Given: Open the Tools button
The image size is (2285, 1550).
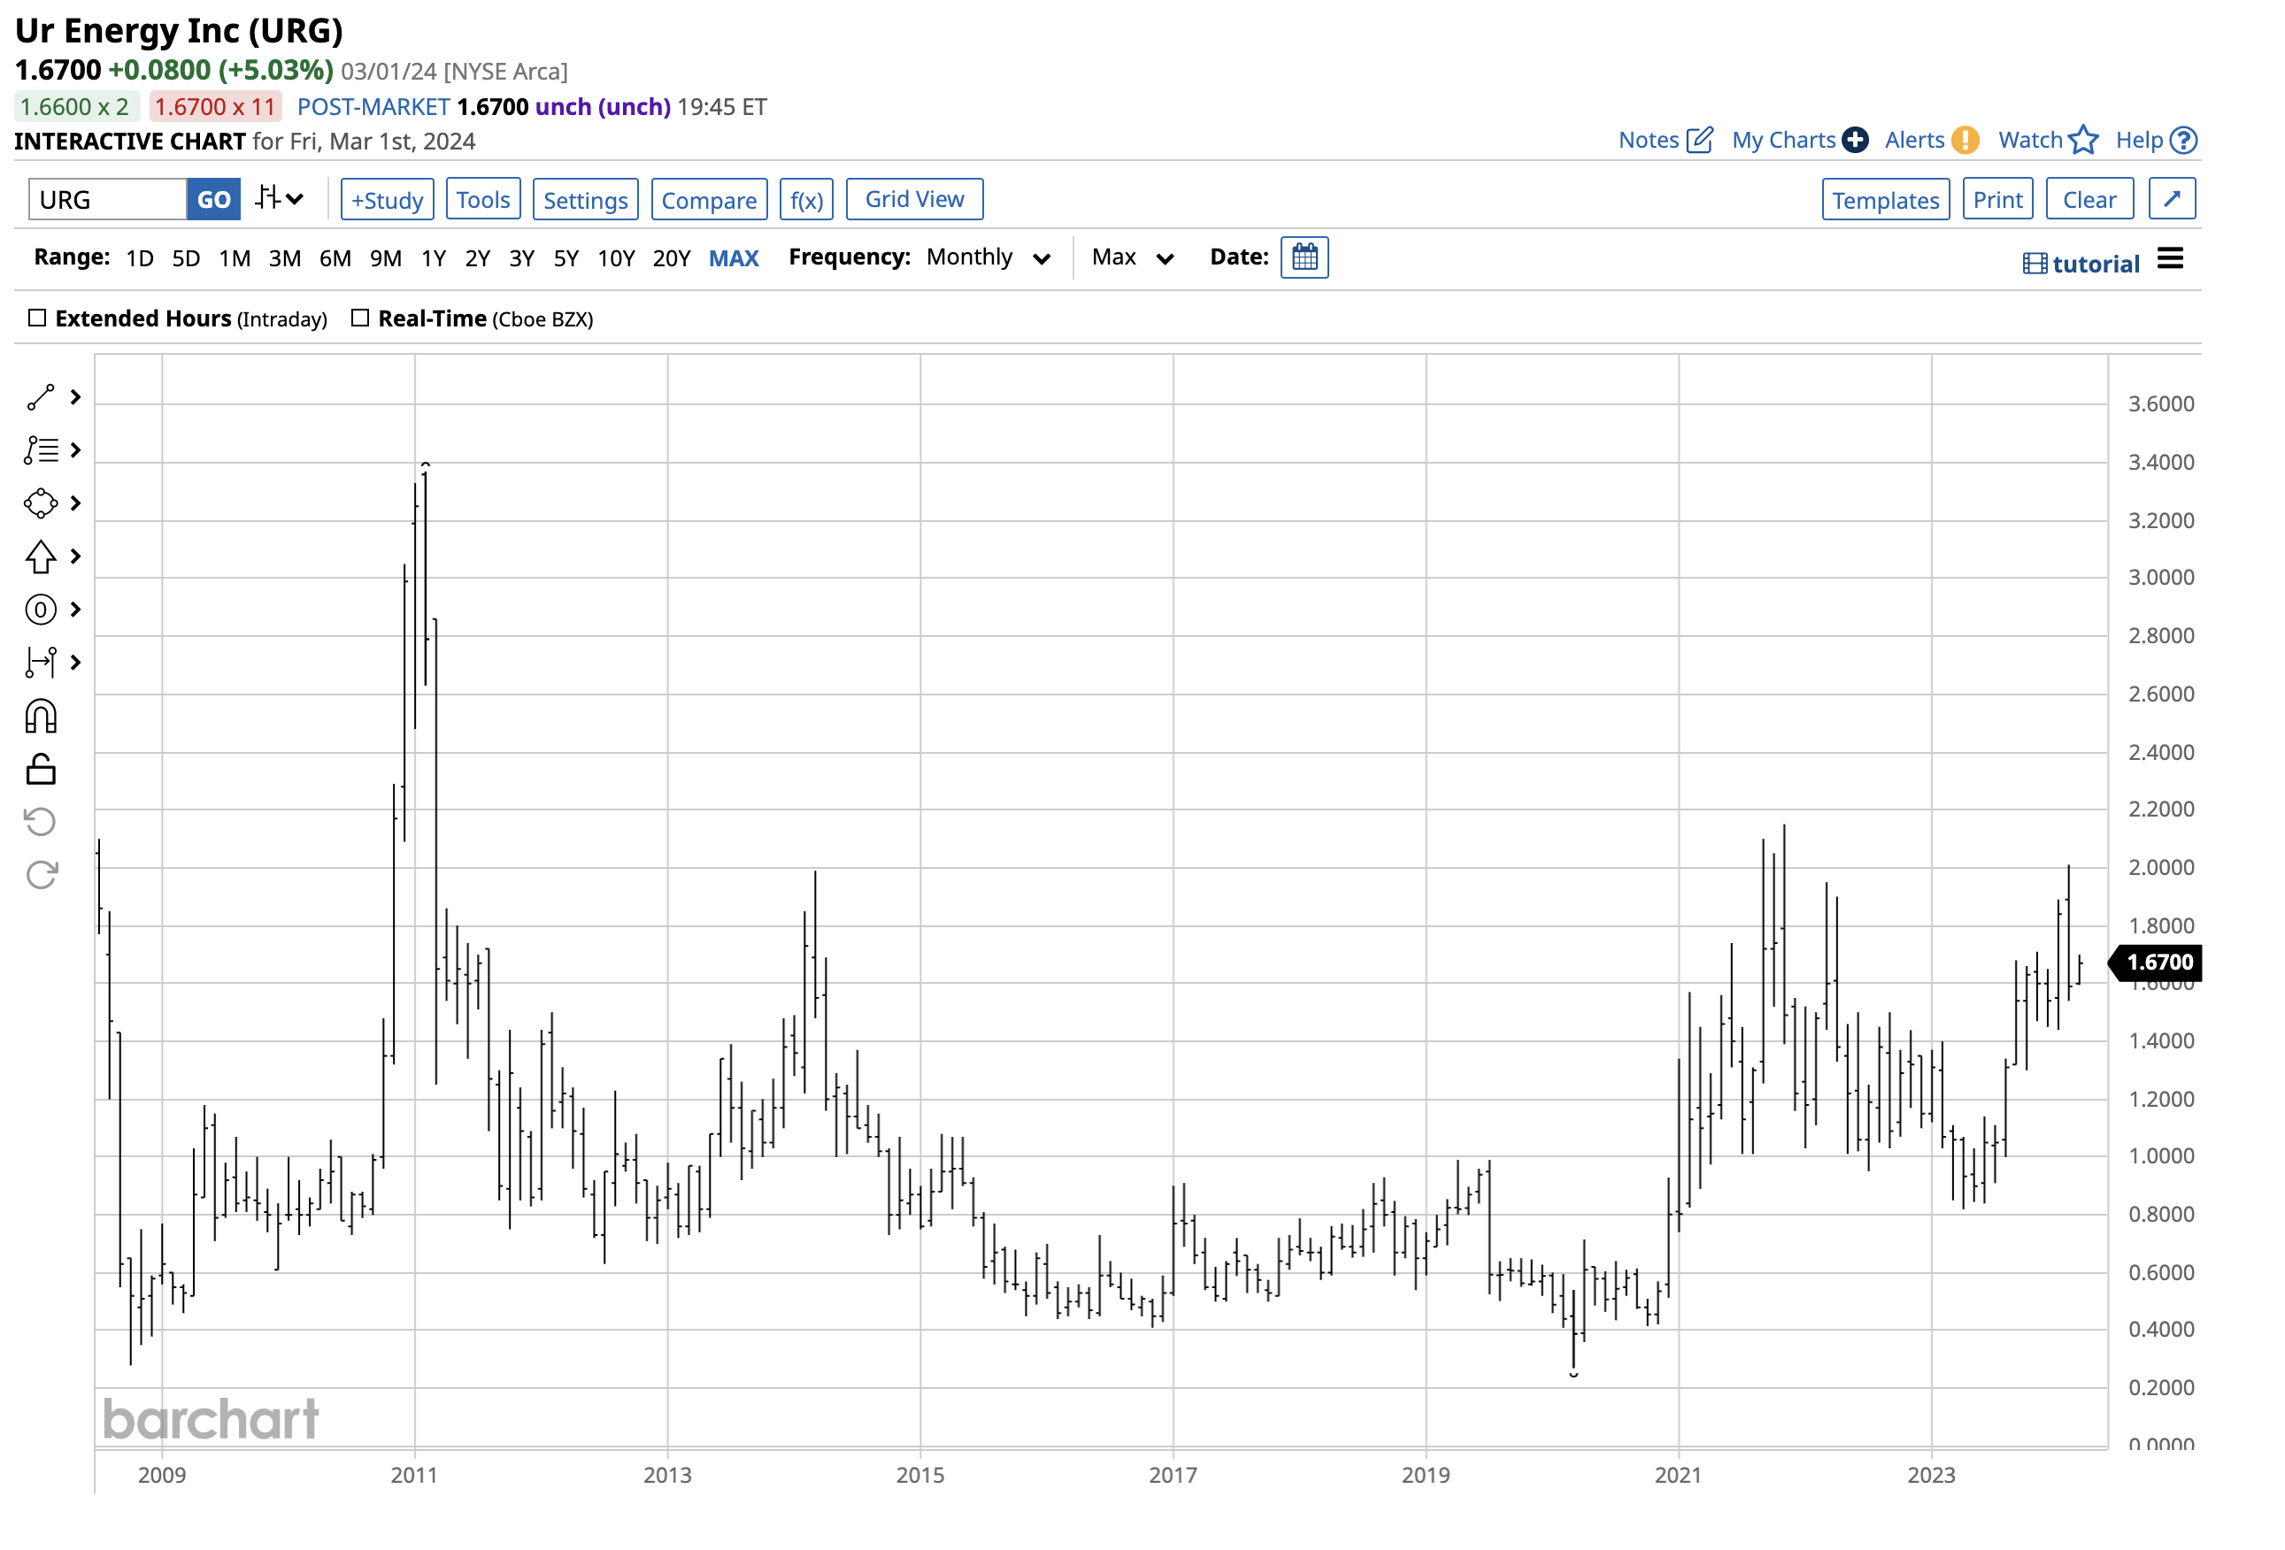Looking at the screenshot, I should (x=483, y=200).
